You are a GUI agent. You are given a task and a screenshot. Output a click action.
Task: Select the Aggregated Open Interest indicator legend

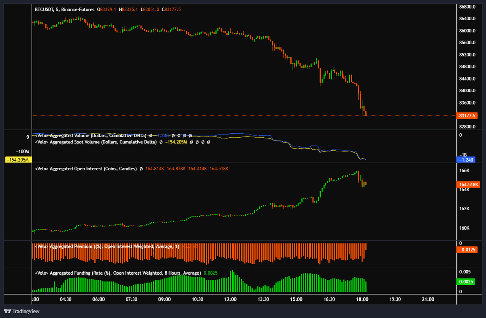pyautogui.click(x=86, y=169)
